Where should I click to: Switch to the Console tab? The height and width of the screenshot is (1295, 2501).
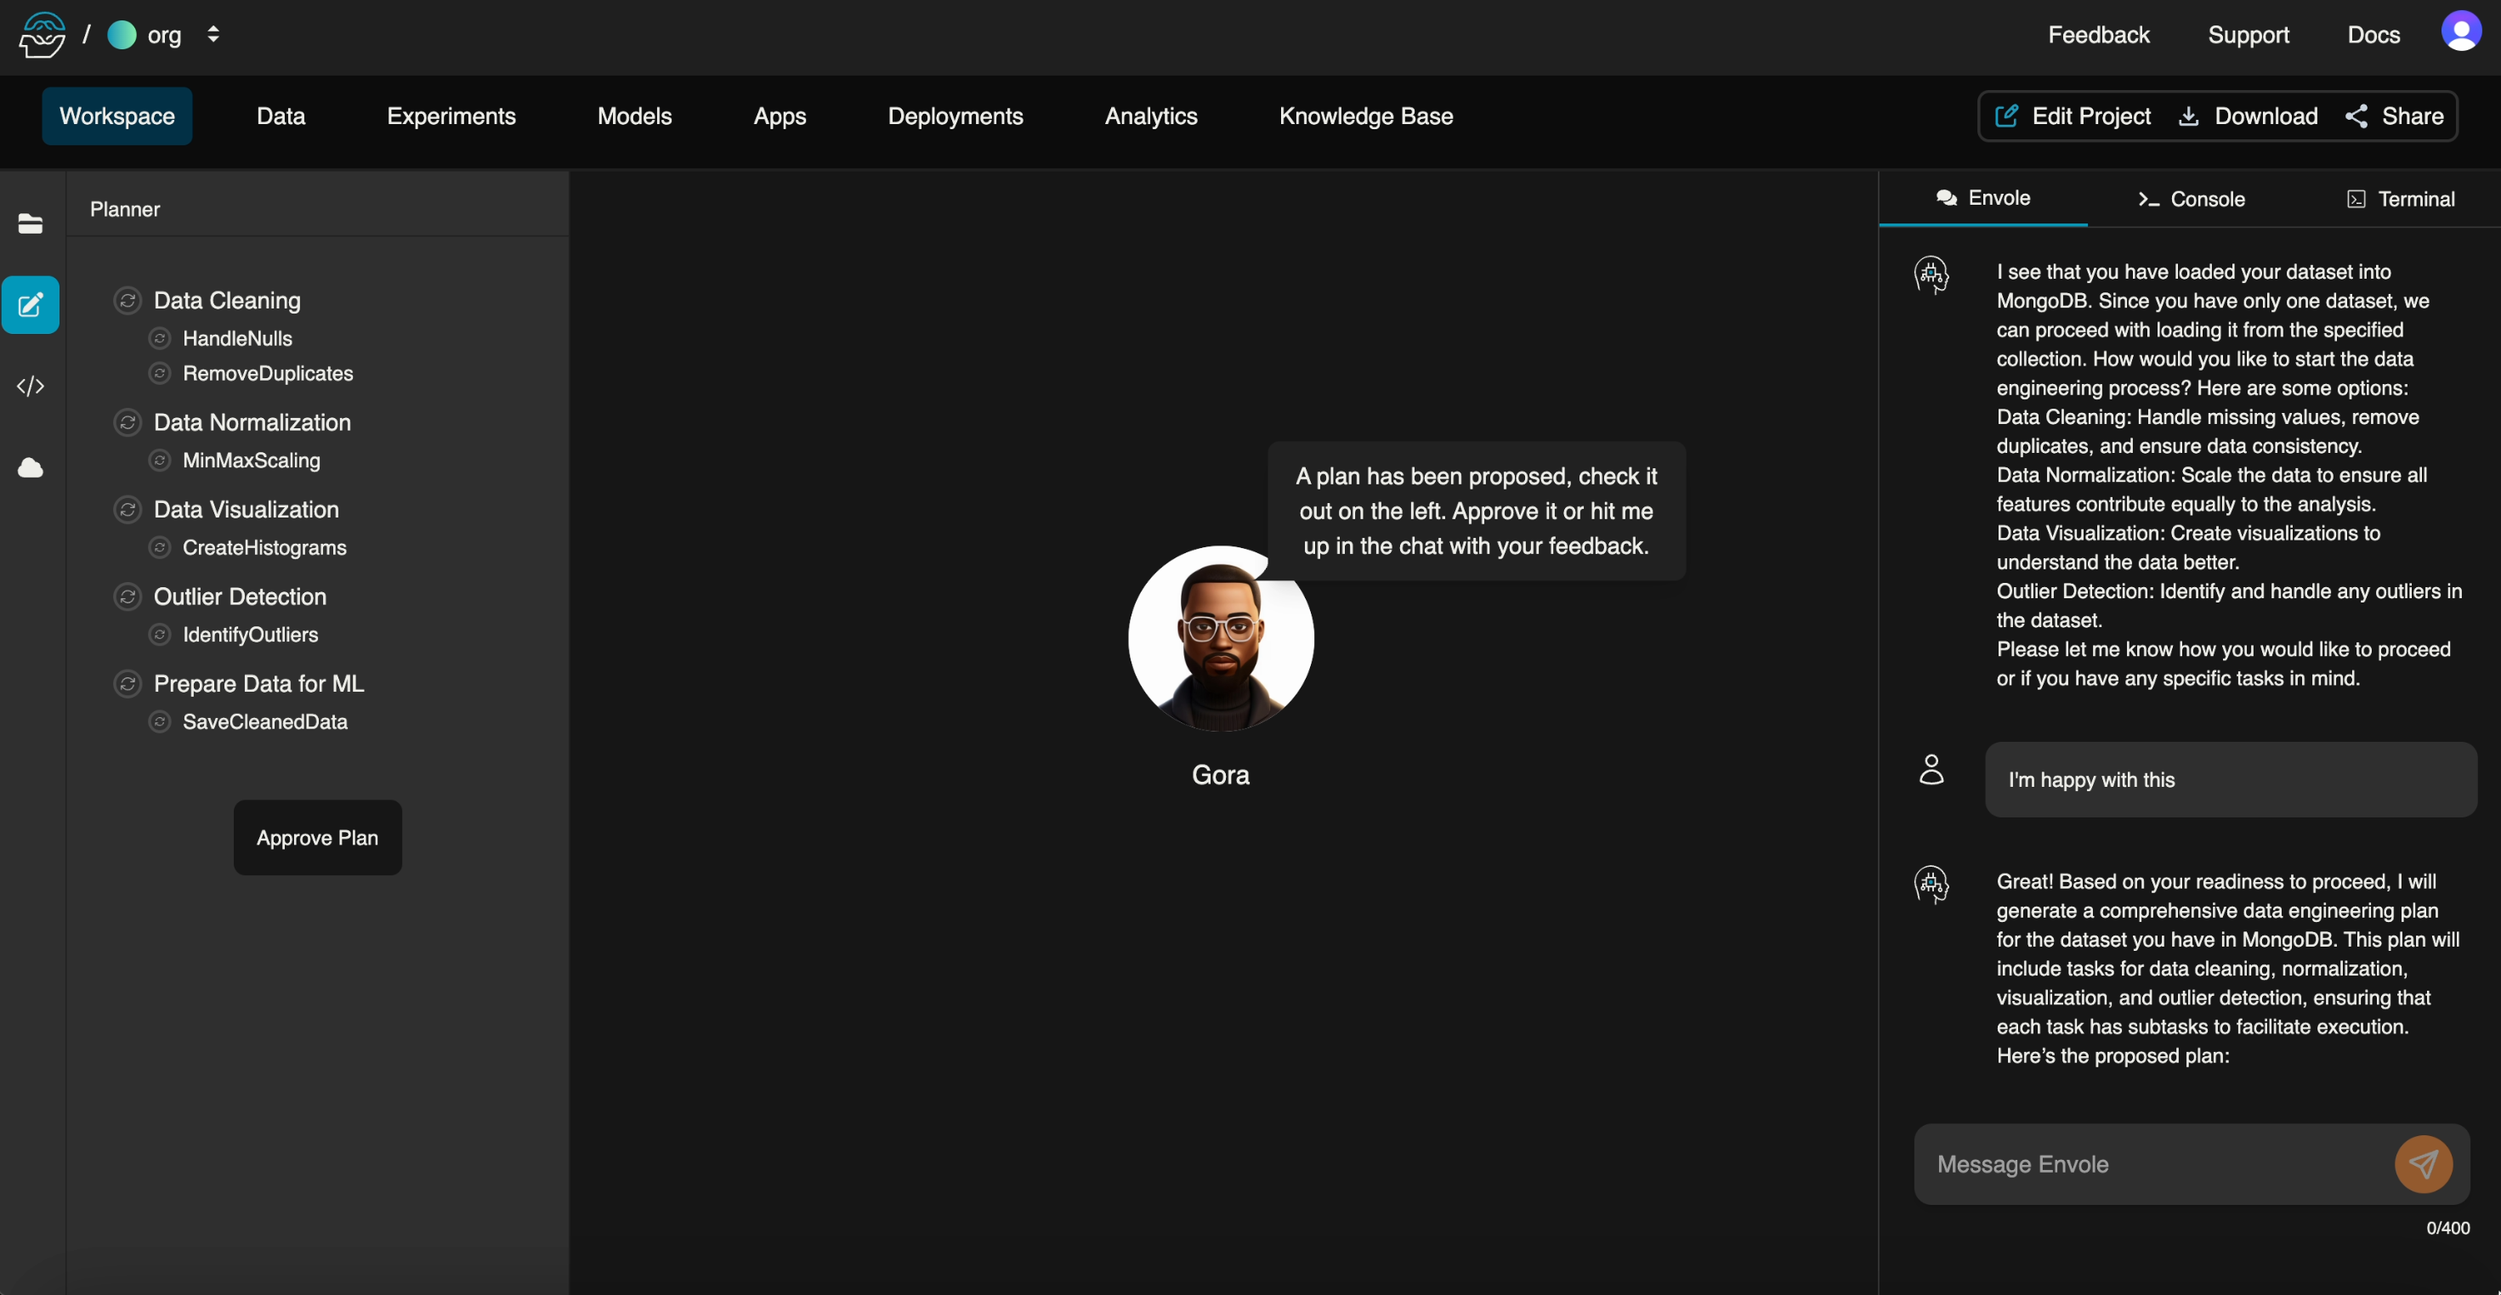click(x=2192, y=199)
